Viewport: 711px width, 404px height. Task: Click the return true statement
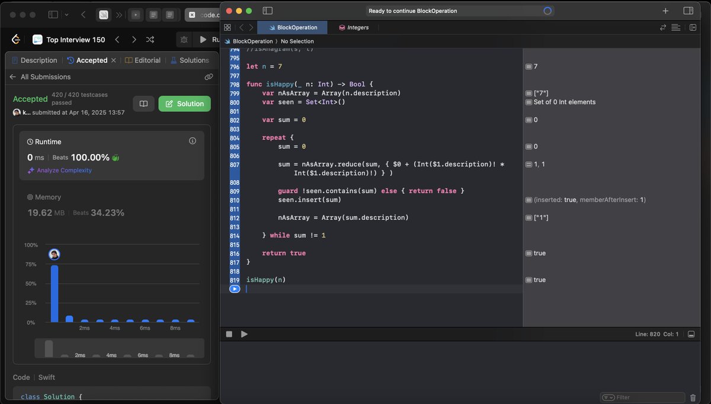pos(284,253)
